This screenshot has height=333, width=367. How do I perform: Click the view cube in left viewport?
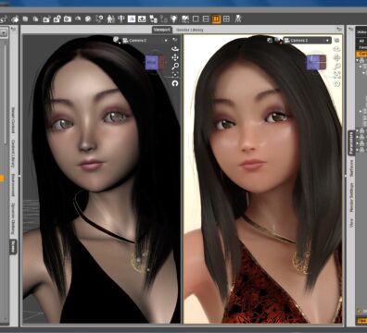[x=154, y=63]
